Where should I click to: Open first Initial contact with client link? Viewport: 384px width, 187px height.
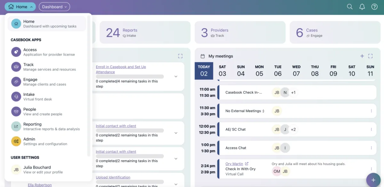(x=116, y=126)
